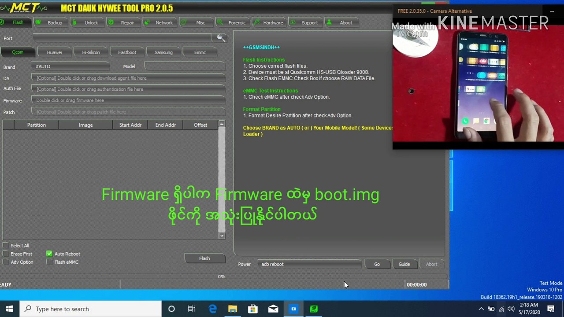Choose the Hi-Silicon platform tab

pos(91,52)
